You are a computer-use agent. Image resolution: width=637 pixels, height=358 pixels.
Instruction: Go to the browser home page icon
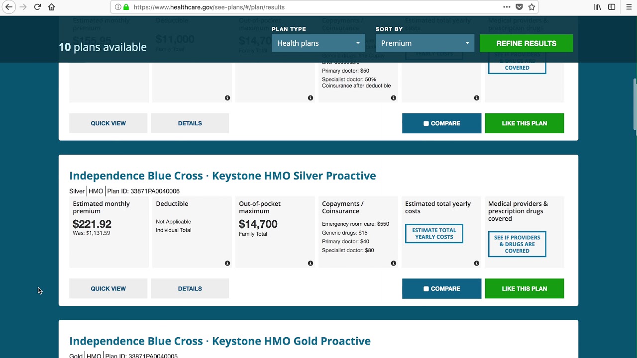(52, 7)
